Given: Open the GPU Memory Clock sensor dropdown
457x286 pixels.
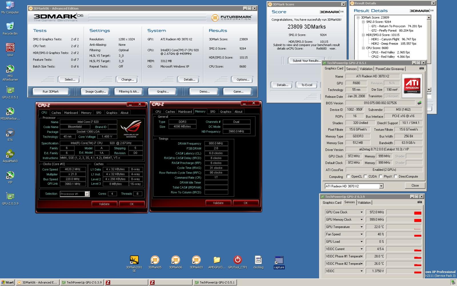Looking at the screenshot, I should point(361,220).
